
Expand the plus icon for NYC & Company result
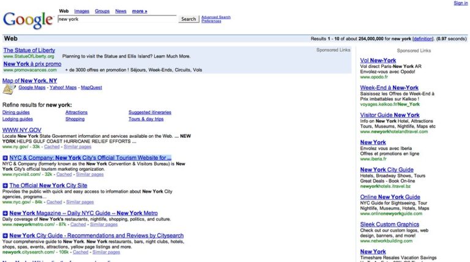5,158
